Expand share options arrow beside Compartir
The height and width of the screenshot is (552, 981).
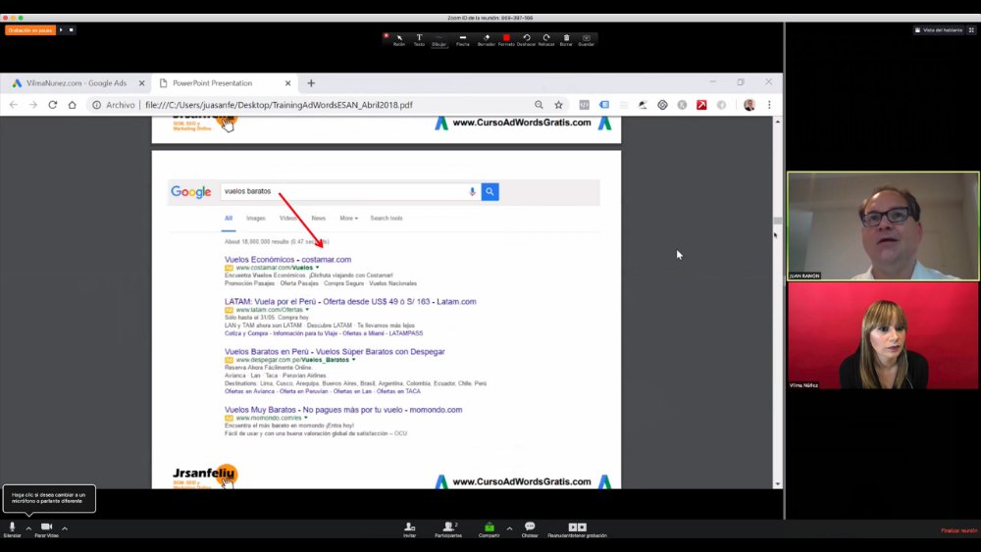point(509,528)
